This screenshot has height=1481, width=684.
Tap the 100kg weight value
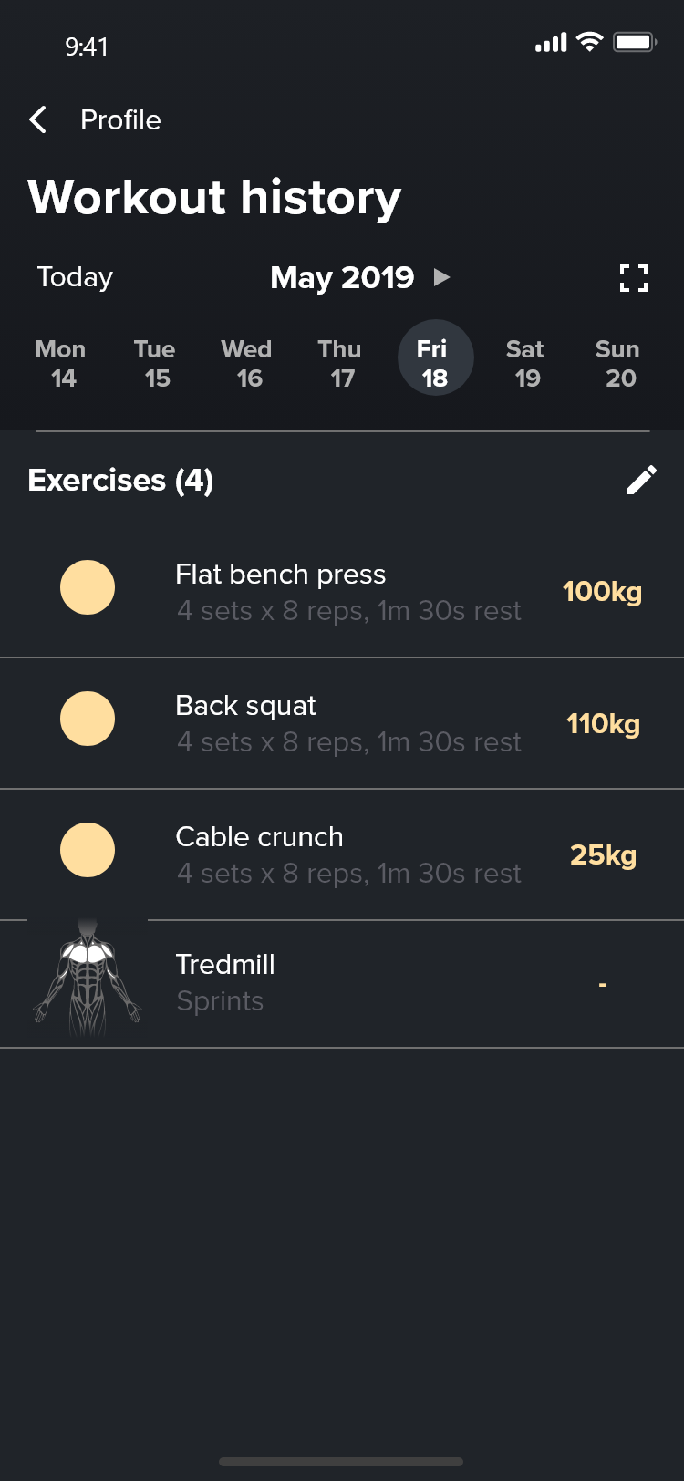click(602, 592)
